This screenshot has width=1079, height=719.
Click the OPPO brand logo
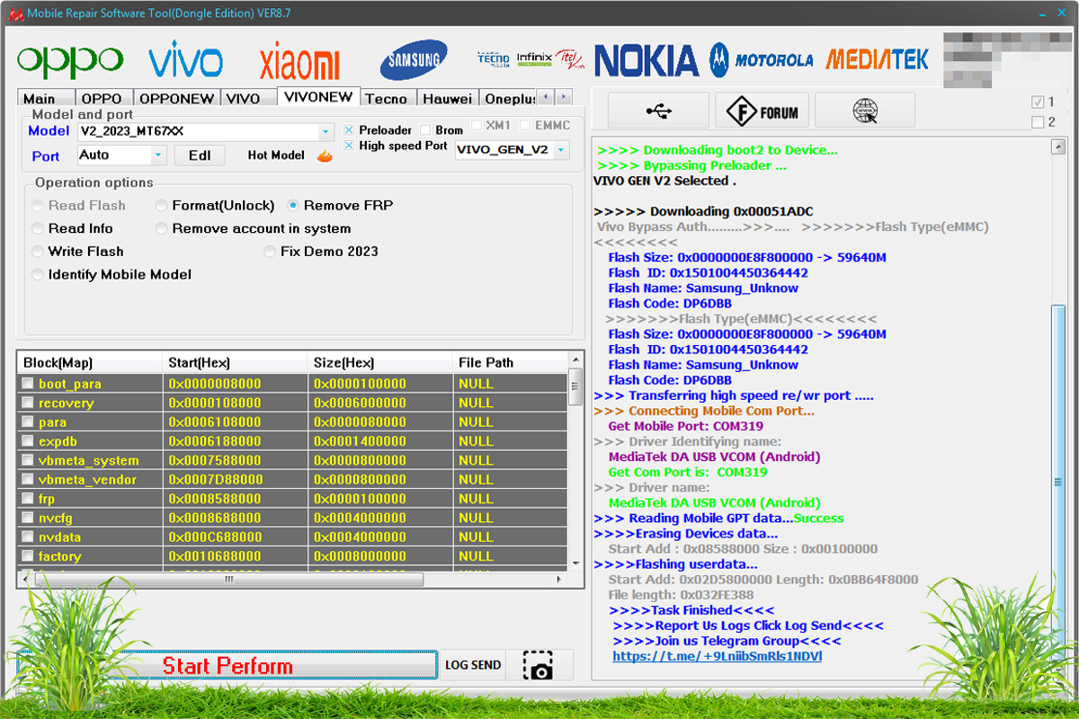click(70, 61)
